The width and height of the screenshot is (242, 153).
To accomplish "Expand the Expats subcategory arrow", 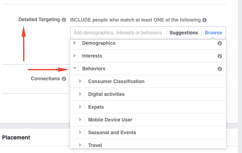I will tap(80, 107).
